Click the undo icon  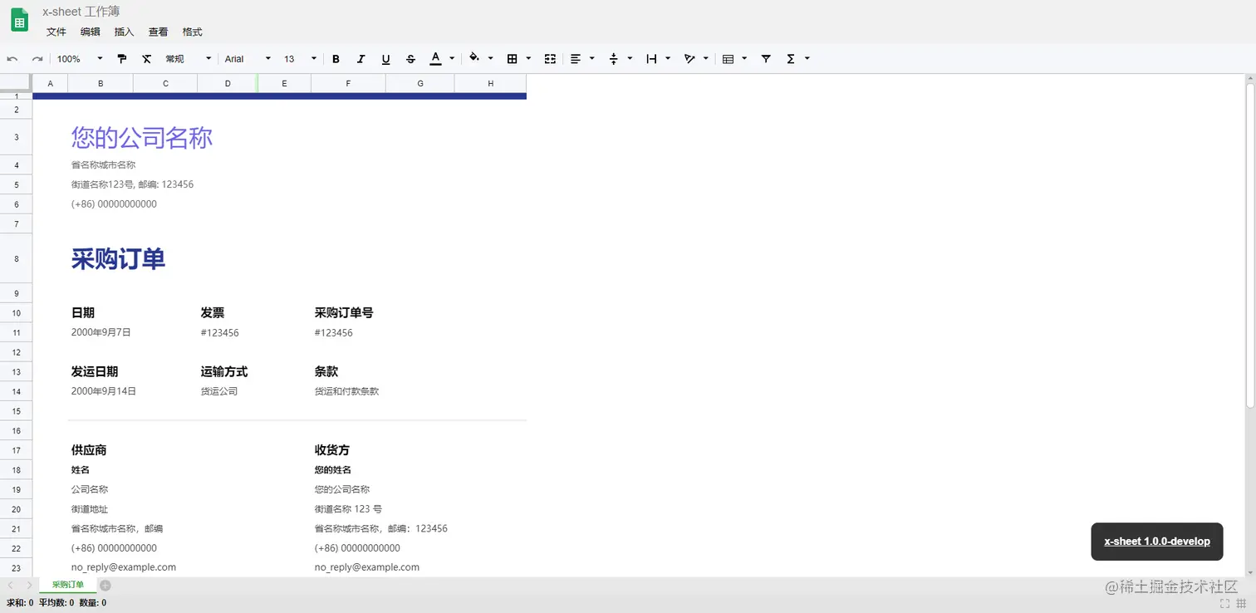click(x=13, y=58)
